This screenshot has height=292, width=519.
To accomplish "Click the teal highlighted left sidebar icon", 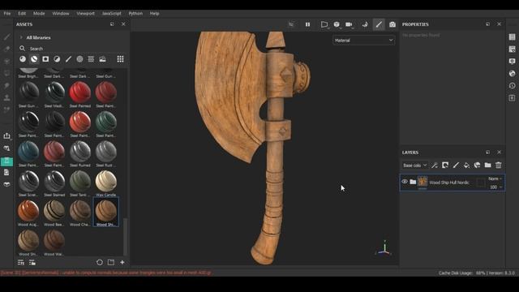I will pyautogui.click(x=6, y=161).
